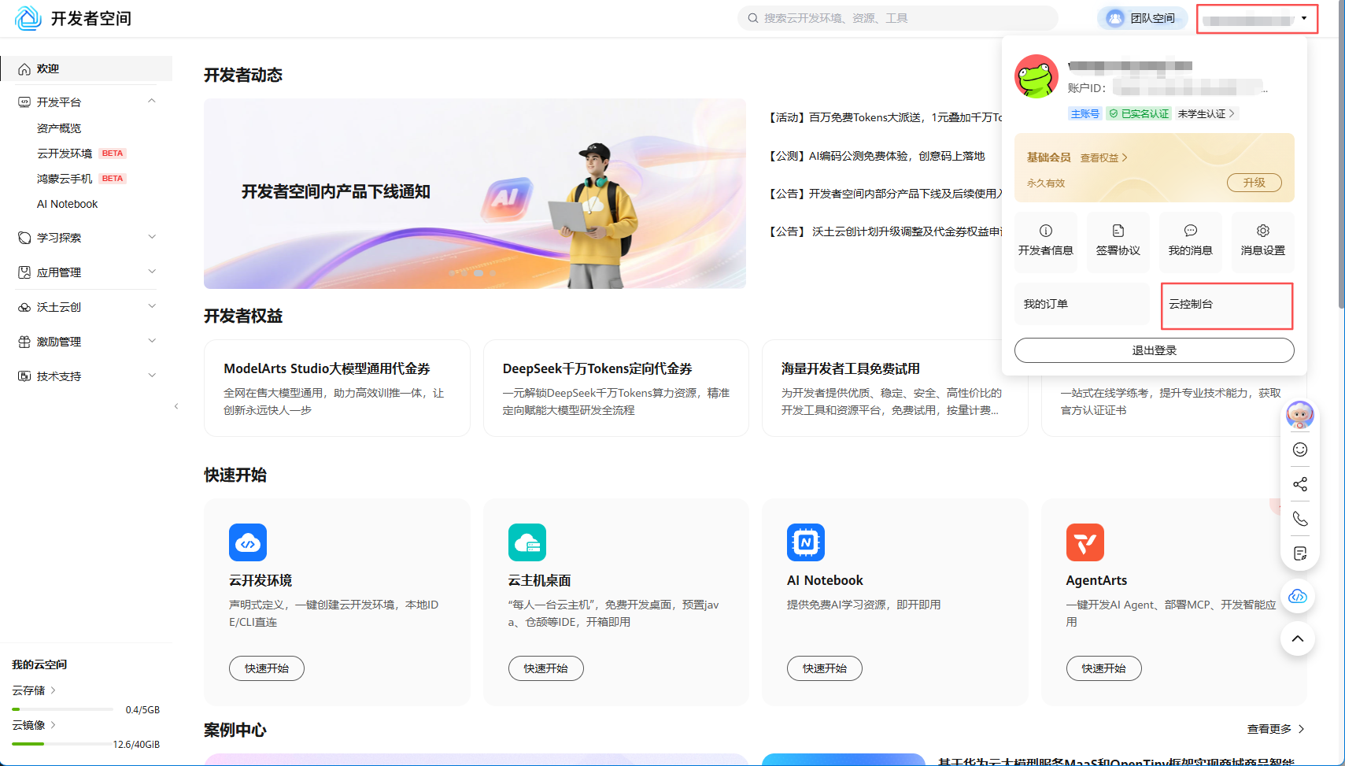Collapse the left sidebar handle

click(176, 406)
